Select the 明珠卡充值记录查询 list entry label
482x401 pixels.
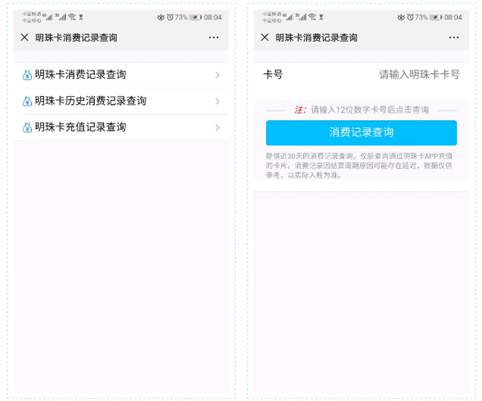coord(80,128)
